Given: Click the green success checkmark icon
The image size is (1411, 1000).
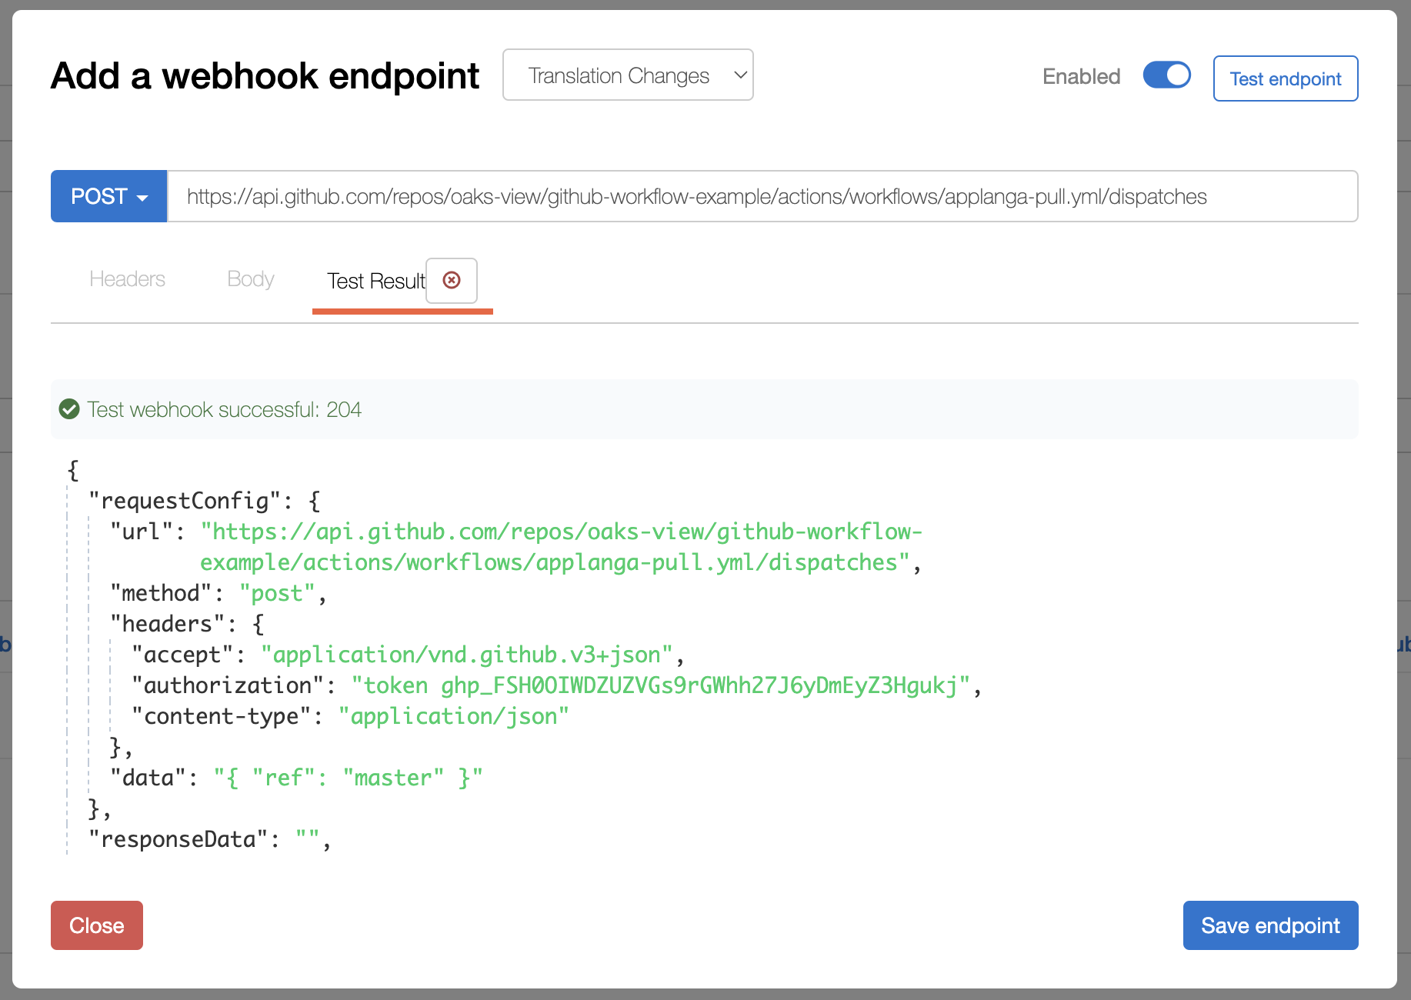Looking at the screenshot, I should click(69, 409).
